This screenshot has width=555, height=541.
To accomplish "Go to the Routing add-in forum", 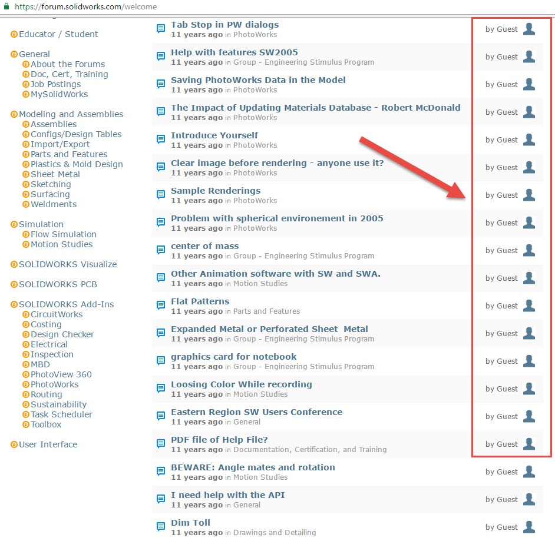I will pos(46,394).
